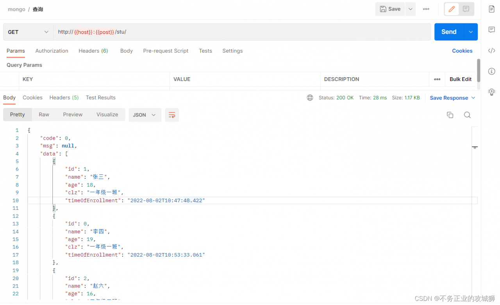Click the "name": "张三" line
The image size is (500, 305).
[x=88, y=177]
